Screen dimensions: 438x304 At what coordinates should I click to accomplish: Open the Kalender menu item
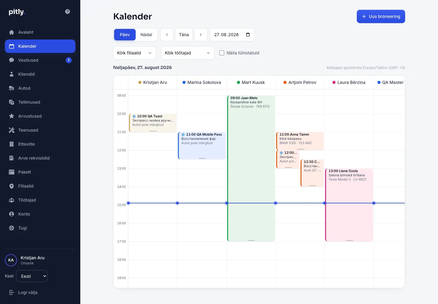[40, 46]
